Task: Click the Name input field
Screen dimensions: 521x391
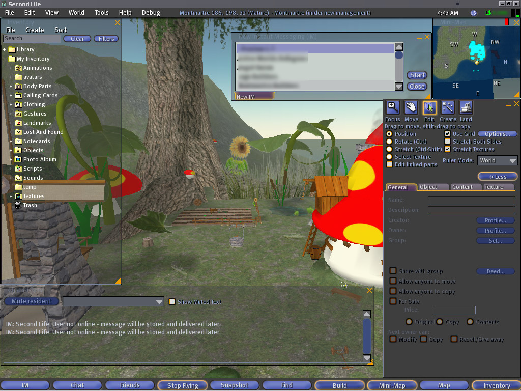Action: coord(472,200)
